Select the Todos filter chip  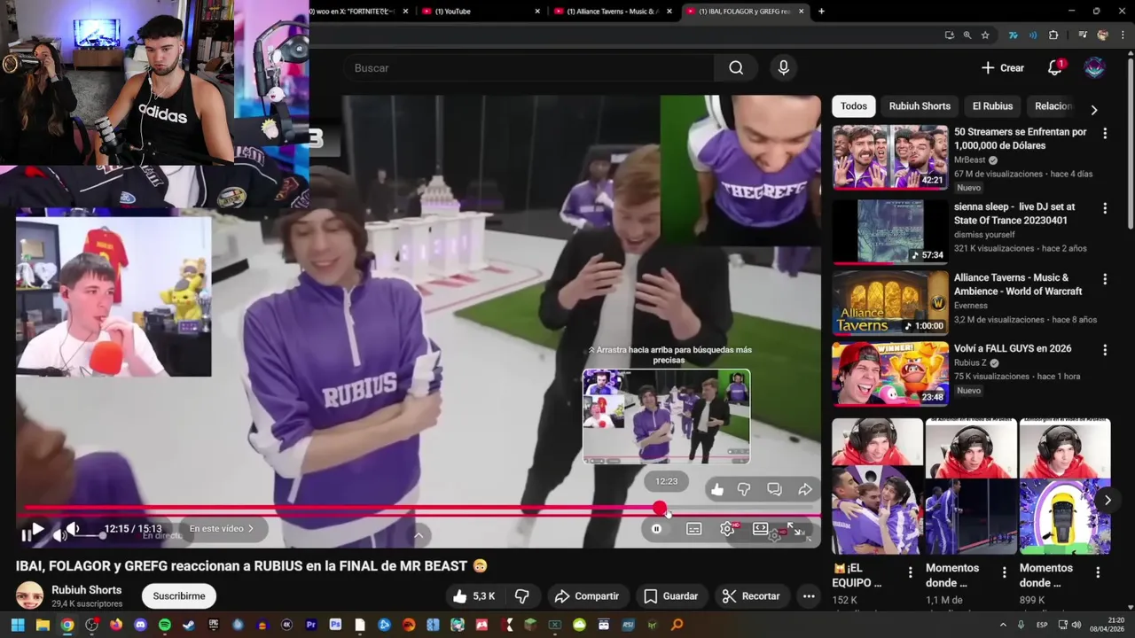854,106
